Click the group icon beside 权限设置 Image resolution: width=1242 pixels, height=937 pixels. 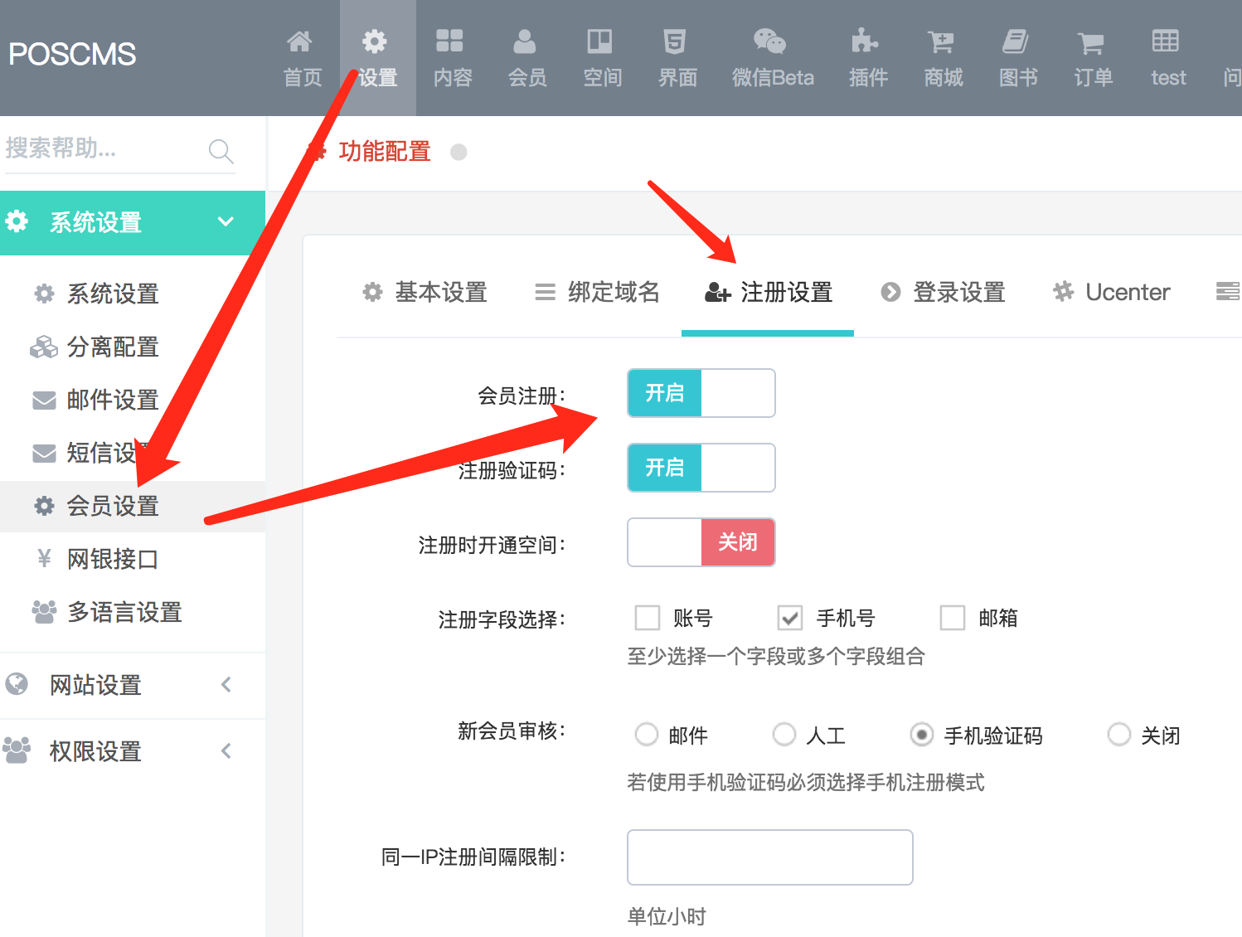17,750
